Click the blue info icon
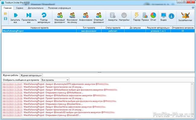Screen dimensions: 196x120 171,16
